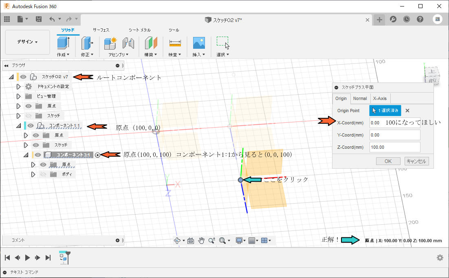Switch to the シートメタル tab

(139, 30)
